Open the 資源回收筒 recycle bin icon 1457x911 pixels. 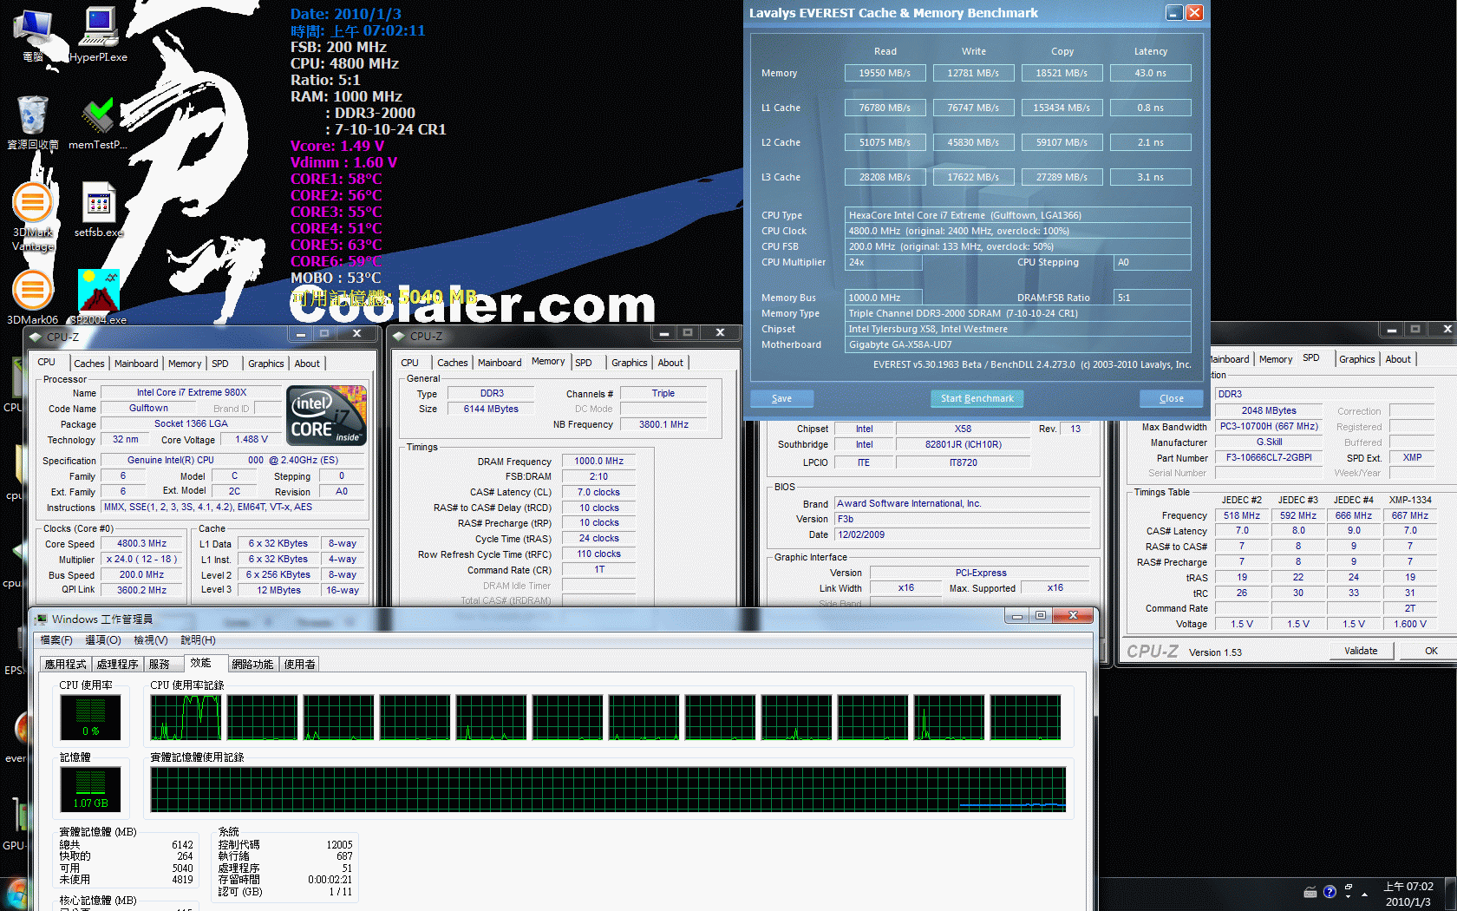(33, 122)
